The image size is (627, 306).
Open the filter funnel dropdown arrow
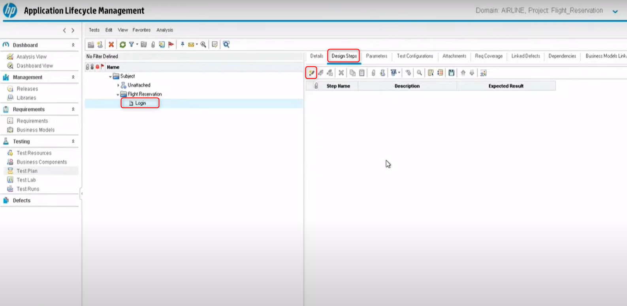137,45
